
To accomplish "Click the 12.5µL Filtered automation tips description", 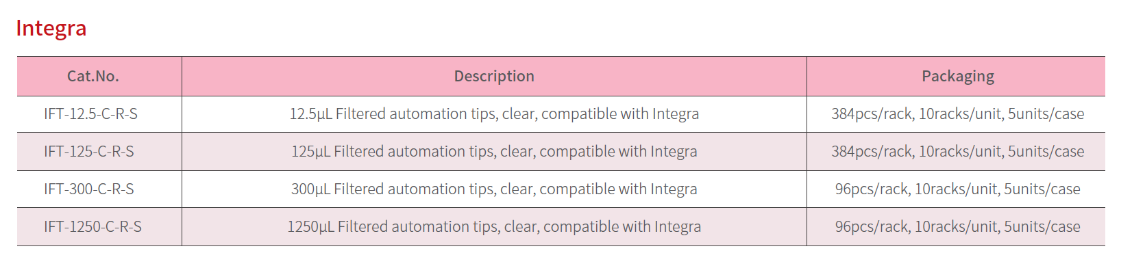I will [494, 114].
